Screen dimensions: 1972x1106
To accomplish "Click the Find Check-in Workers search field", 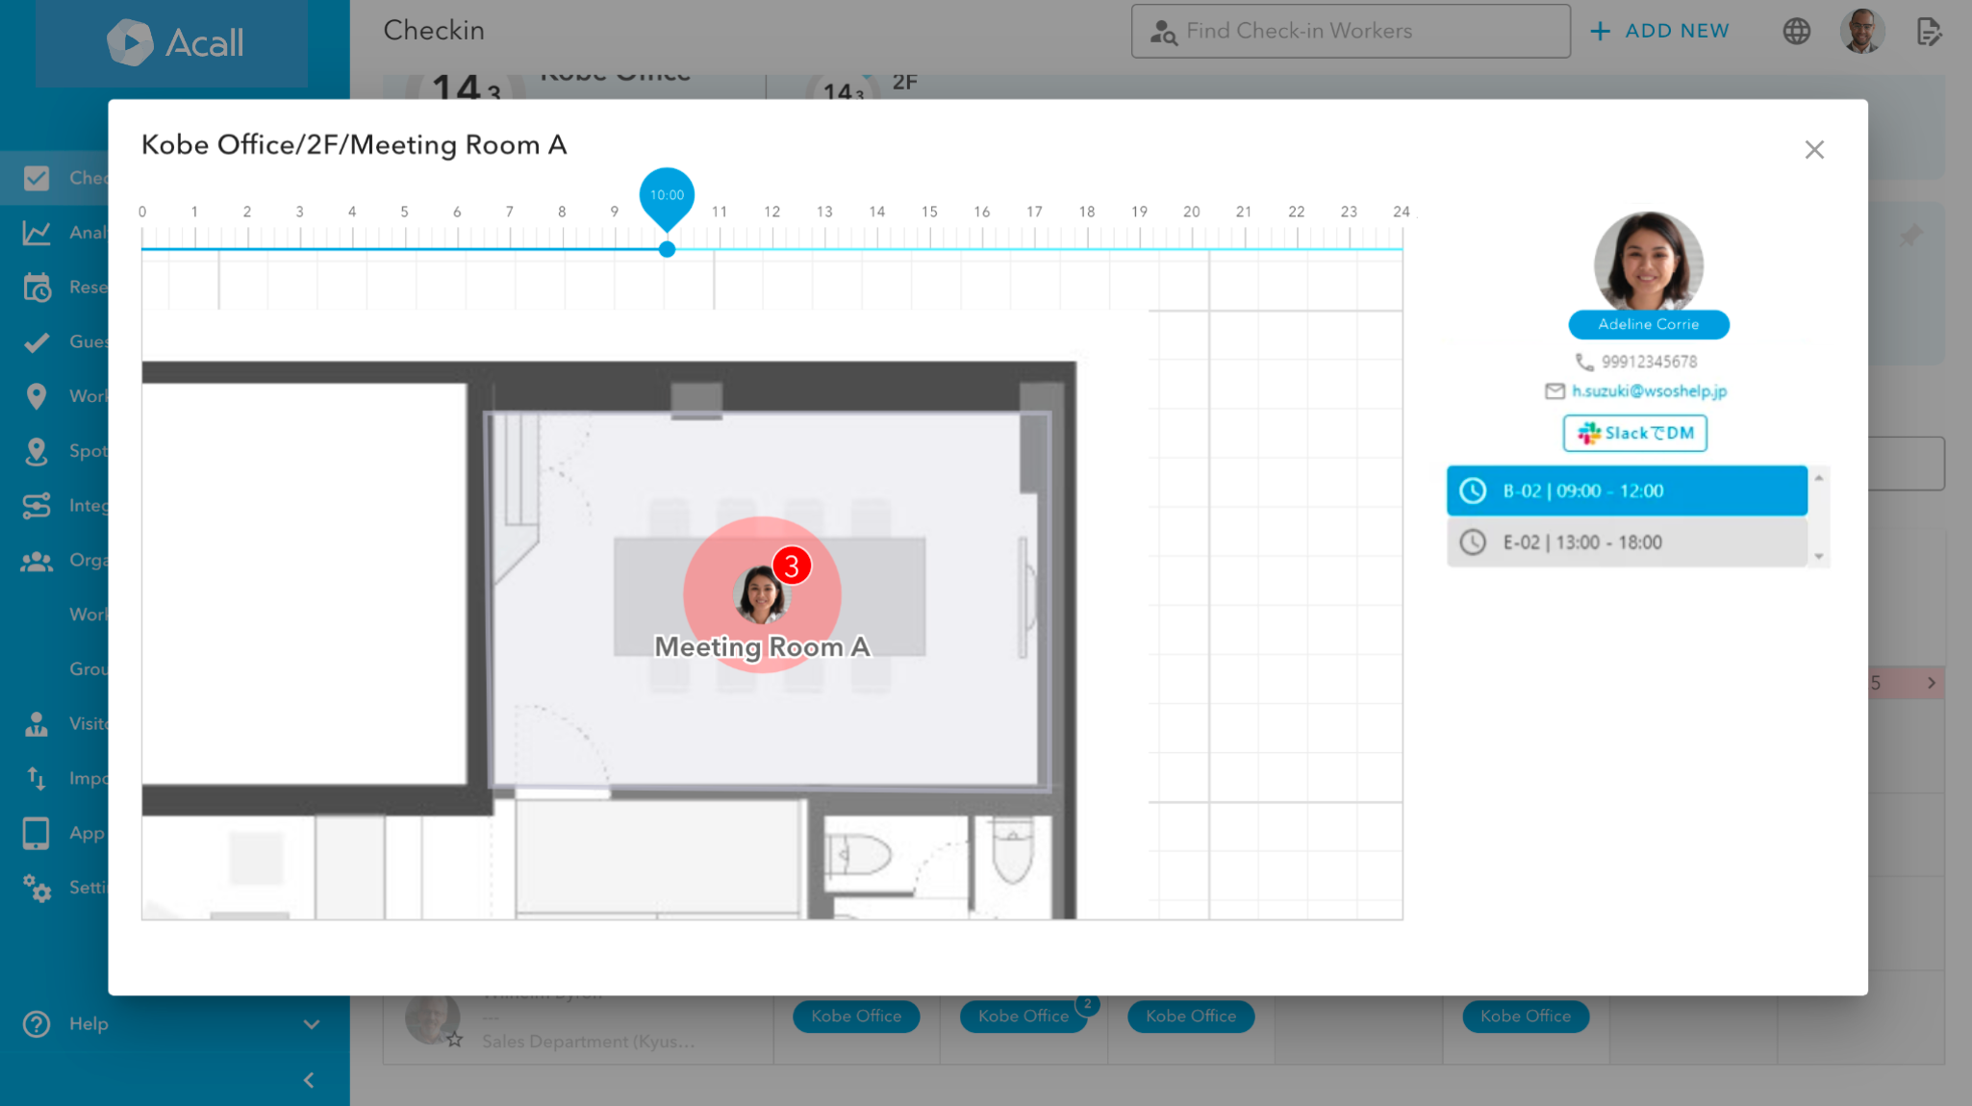I will tap(1351, 31).
